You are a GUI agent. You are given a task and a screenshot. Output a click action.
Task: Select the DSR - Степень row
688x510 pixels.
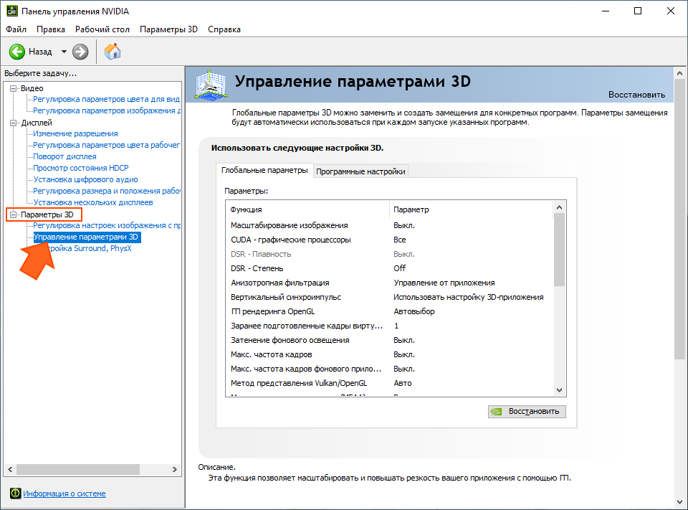point(389,268)
